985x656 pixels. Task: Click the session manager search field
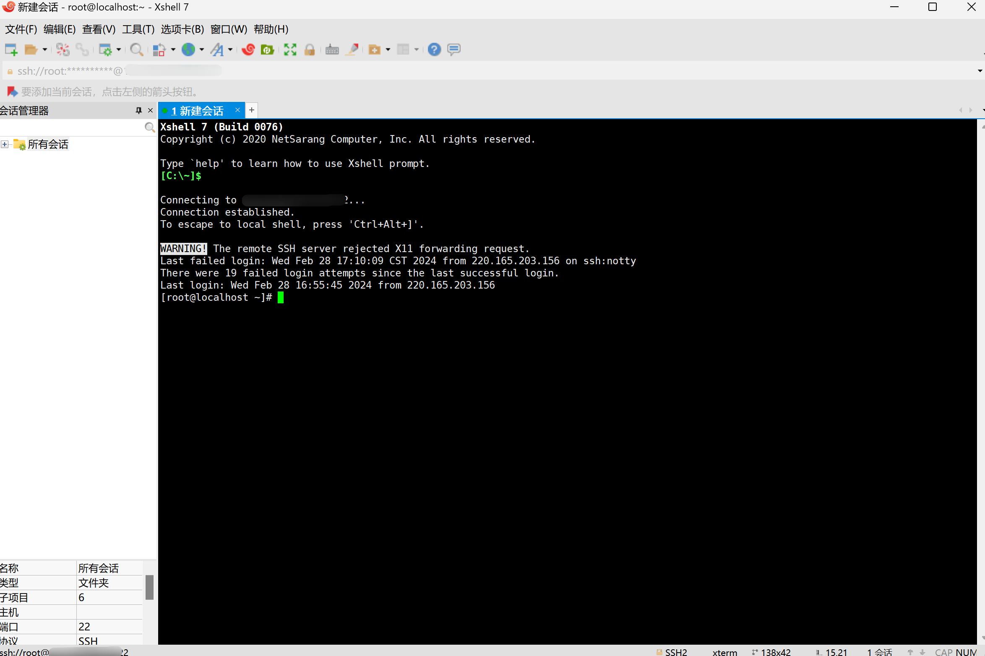pyautogui.click(x=72, y=128)
